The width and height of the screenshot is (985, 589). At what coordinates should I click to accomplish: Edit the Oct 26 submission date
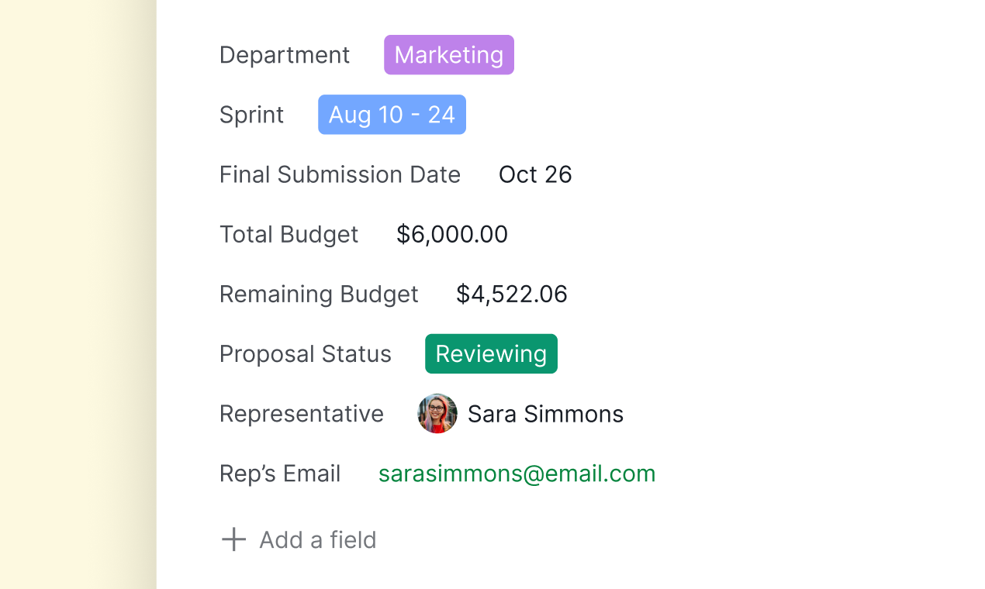click(535, 174)
